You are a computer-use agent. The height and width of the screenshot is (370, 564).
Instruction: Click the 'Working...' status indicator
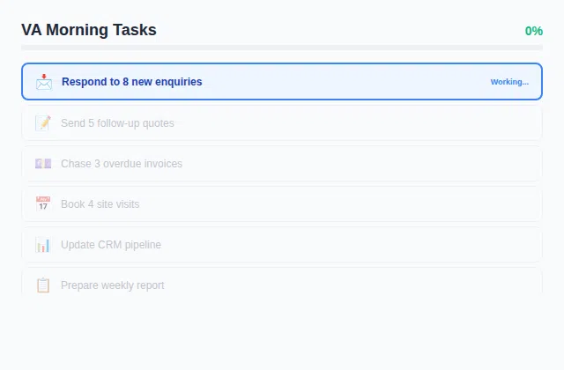point(509,82)
